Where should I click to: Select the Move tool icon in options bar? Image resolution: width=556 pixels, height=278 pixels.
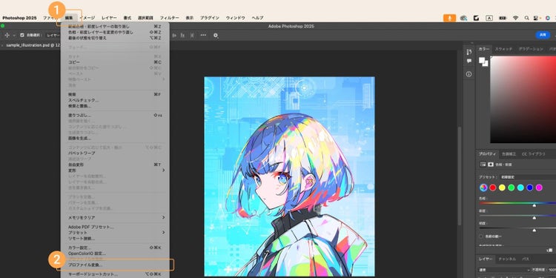[7, 35]
